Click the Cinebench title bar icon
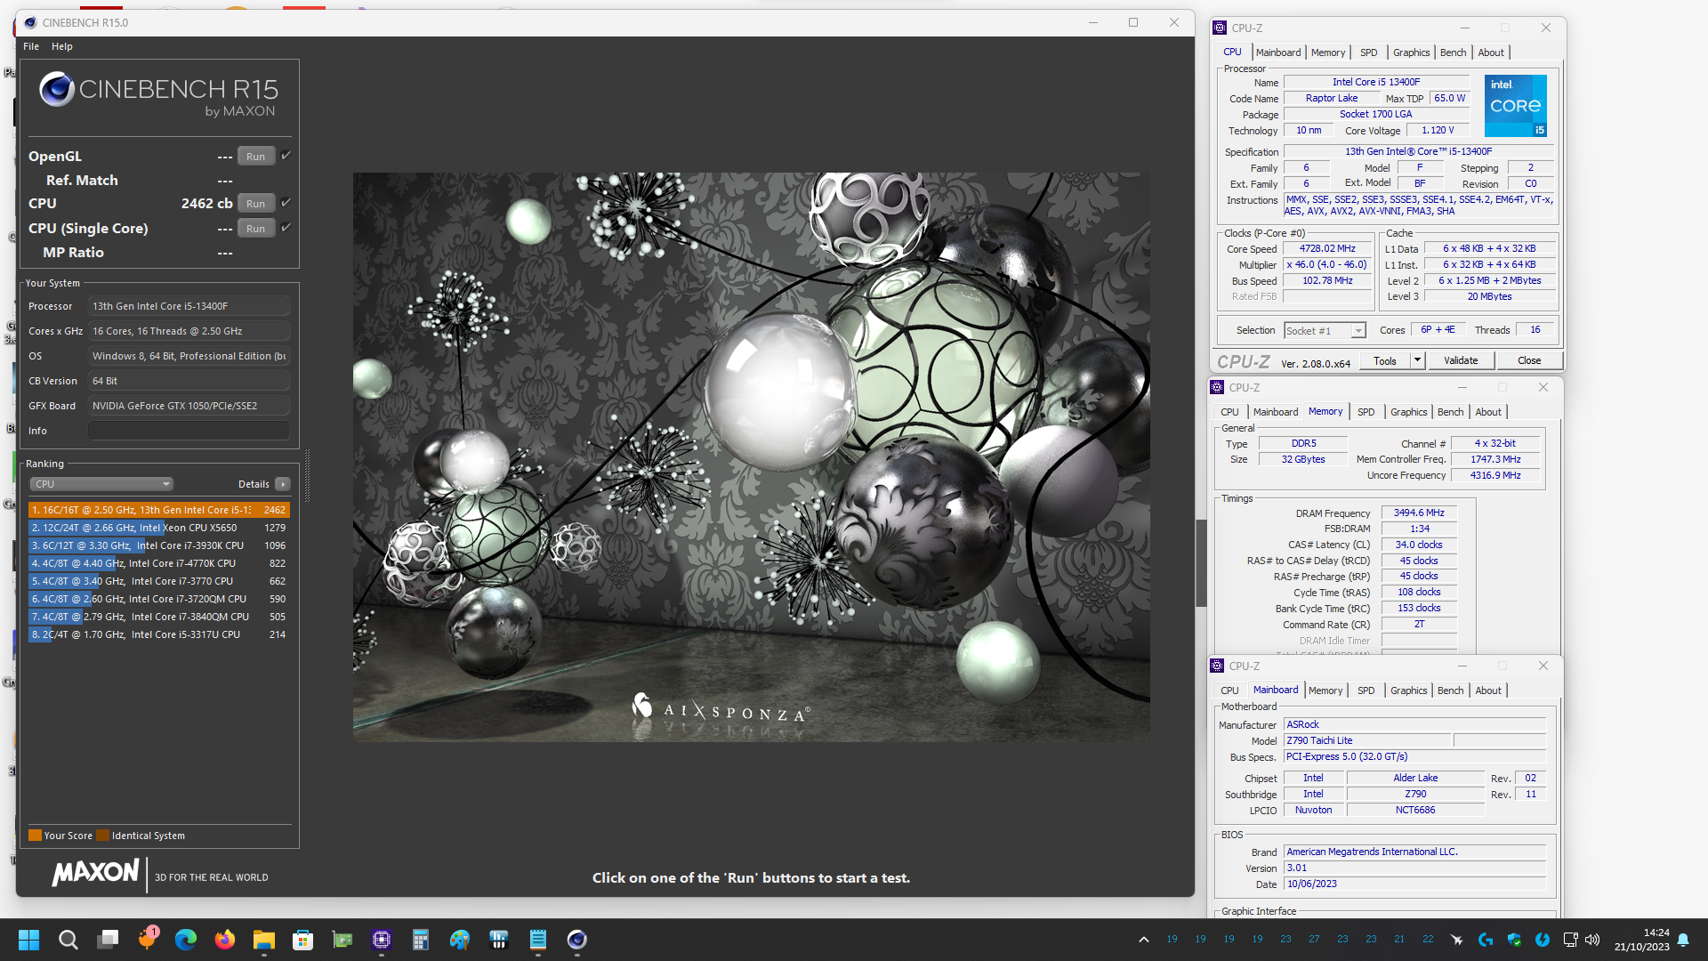1708x961 pixels. [x=30, y=22]
